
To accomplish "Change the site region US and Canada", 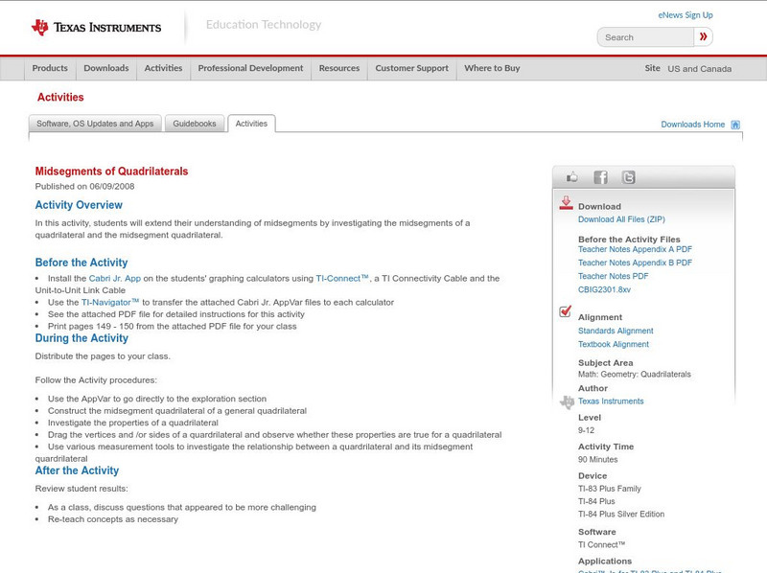I will (x=700, y=69).
